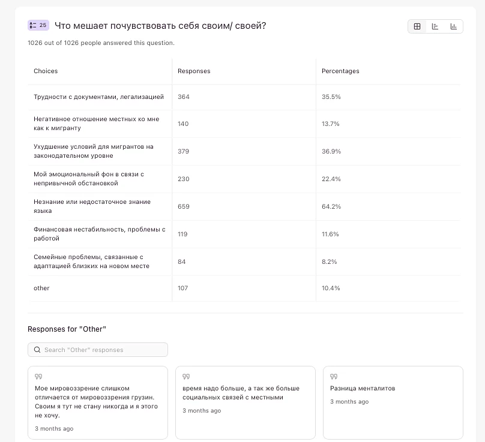Viewport: 485px width, 442px height.
Task: Click quote icon on the мировоззрение response
Action: pos(38,377)
